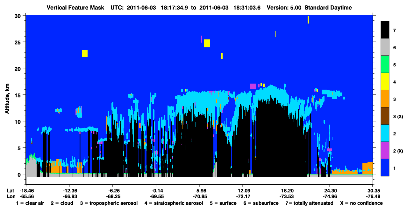Screen dimensions: 414x212
Task: Click the altitude tick label 15
Action: [18, 95]
